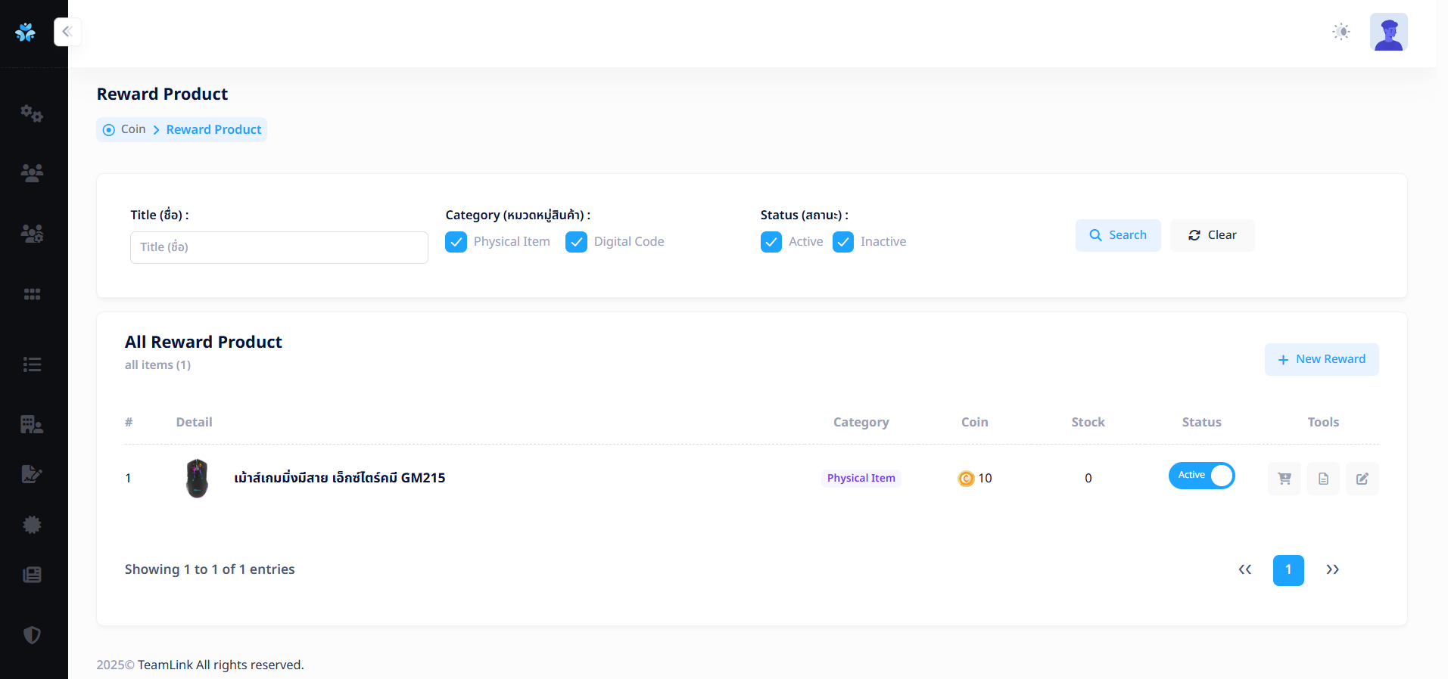The image size is (1448, 679).
Task: Click the newspaper icon in the sidebar
Action: point(32,575)
